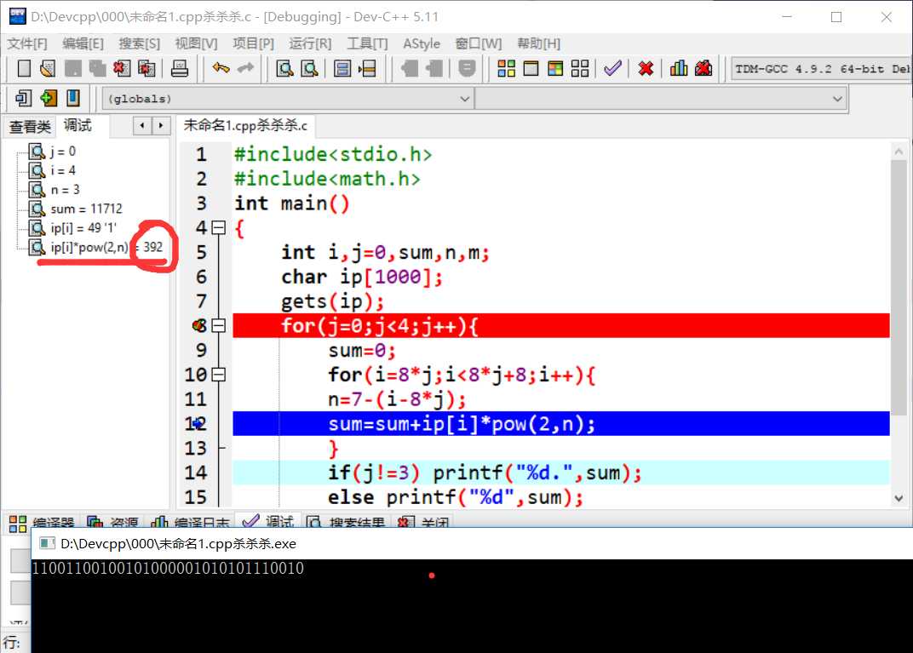Click the Print toolbar icon
913x653 pixels.
[180, 69]
